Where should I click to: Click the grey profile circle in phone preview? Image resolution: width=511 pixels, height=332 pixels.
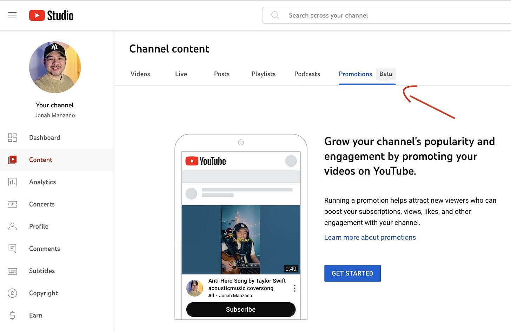coord(291,161)
